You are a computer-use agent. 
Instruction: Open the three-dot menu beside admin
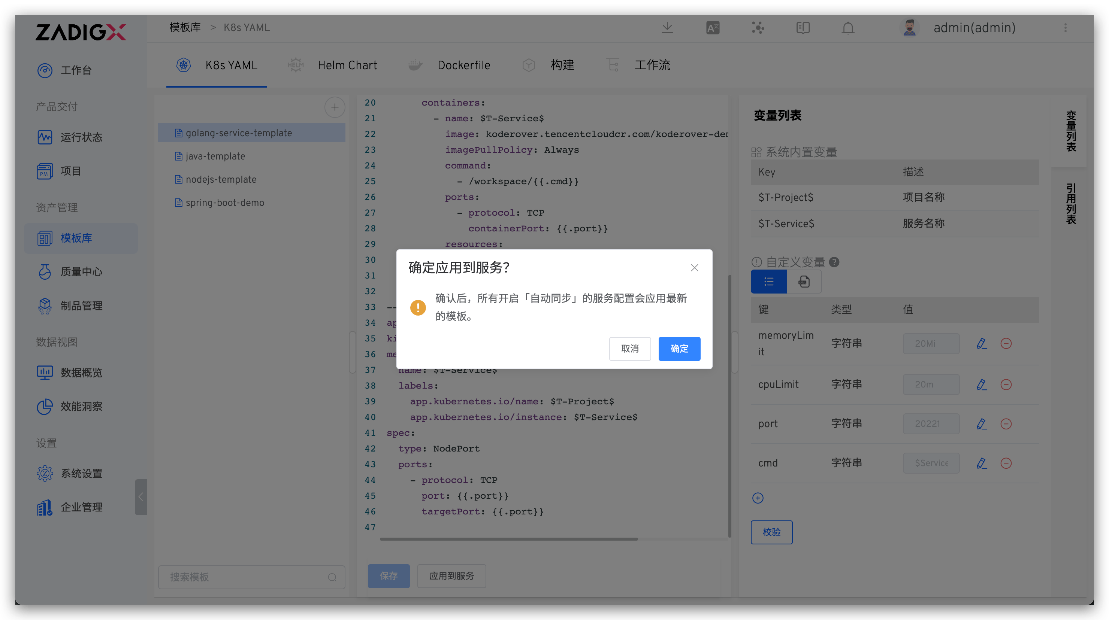pyautogui.click(x=1066, y=28)
